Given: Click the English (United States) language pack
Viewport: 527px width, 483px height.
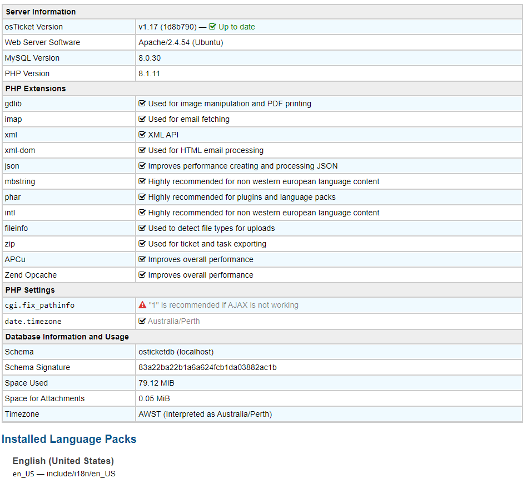Looking at the screenshot, I should coord(63,461).
